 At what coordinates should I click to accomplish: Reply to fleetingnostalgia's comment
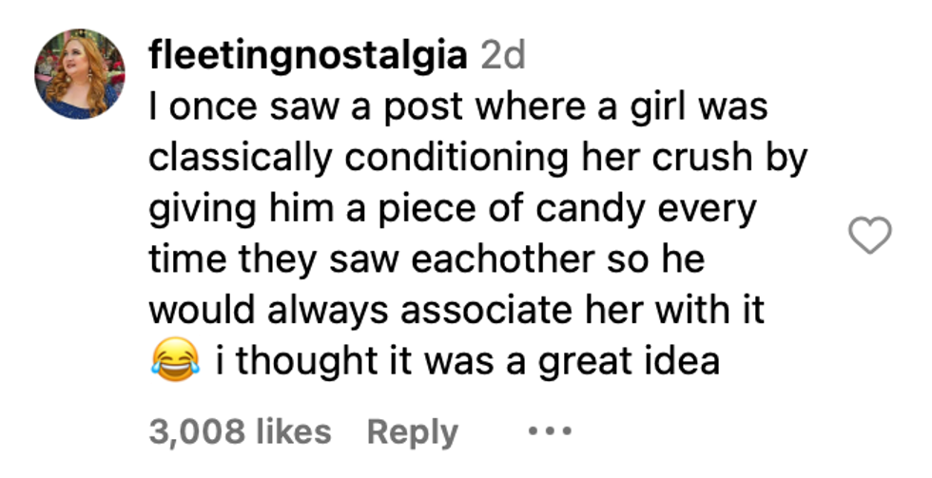[412, 432]
